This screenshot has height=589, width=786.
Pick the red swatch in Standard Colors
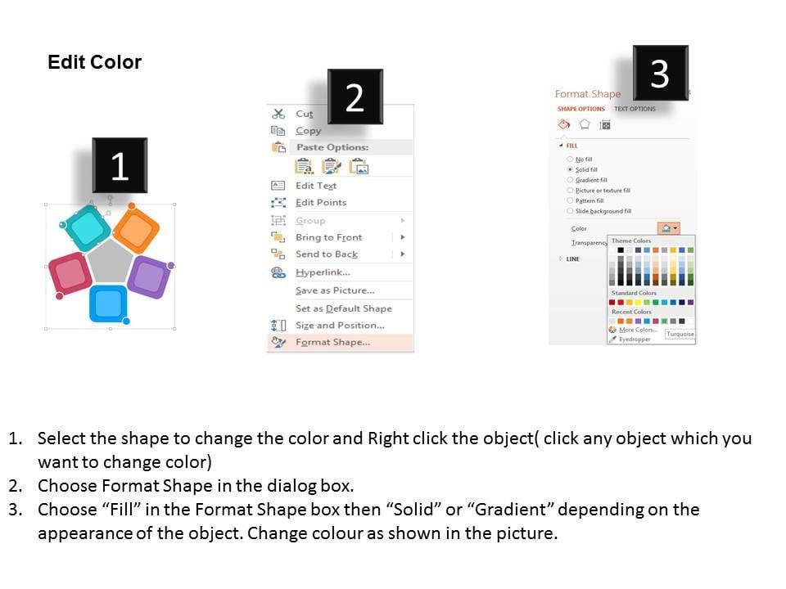tap(621, 303)
